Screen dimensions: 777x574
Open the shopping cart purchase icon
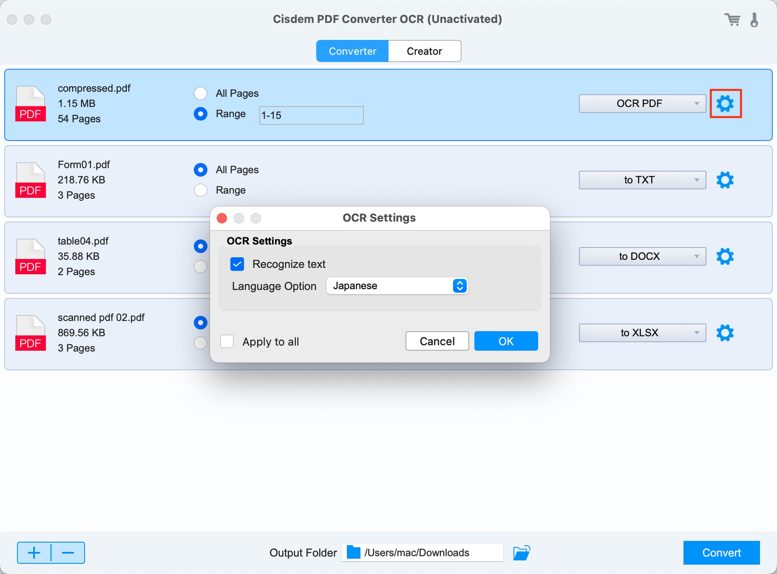(x=732, y=20)
